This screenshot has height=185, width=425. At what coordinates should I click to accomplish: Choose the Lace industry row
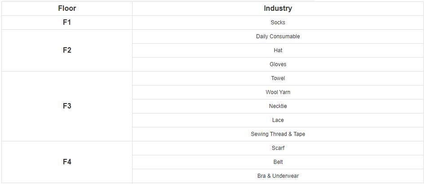(x=278, y=120)
